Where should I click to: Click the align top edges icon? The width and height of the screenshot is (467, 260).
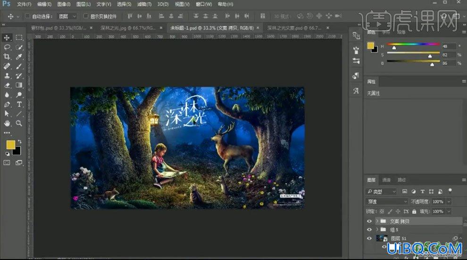point(130,16)
